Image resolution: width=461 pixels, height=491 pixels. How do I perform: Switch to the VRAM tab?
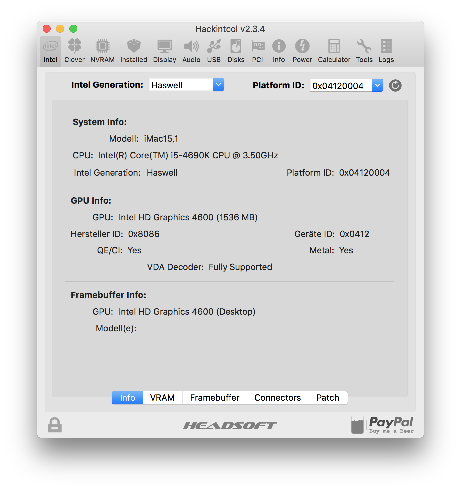(x=162, y=398)
